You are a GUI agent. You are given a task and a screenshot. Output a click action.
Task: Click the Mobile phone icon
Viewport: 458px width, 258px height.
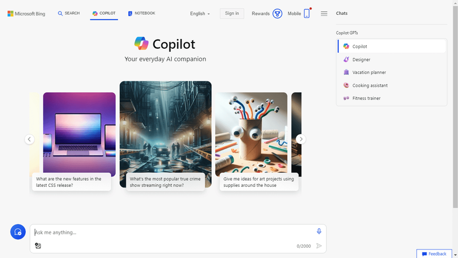click(x=307, y=13)
